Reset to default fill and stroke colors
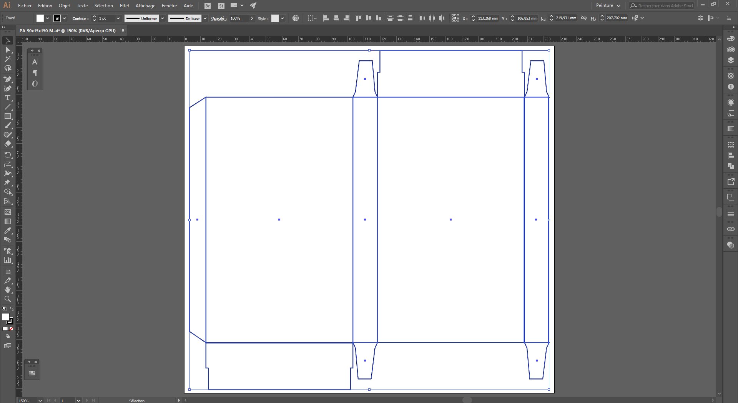Viewport: 738px width, 403px height. pyautogui.click(x=4, y=308)
